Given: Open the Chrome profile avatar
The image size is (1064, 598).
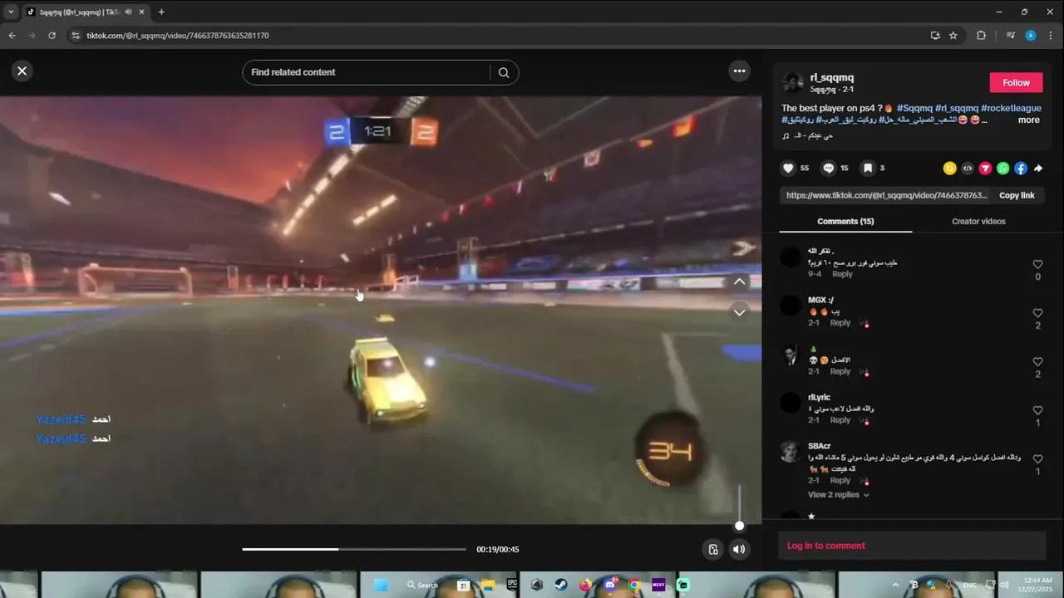Looking at the screenshot, I should pos(1031,36).
